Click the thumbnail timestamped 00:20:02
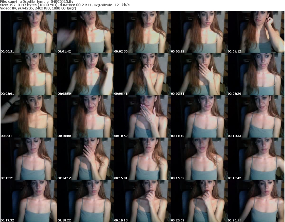 tap(199, 201)
